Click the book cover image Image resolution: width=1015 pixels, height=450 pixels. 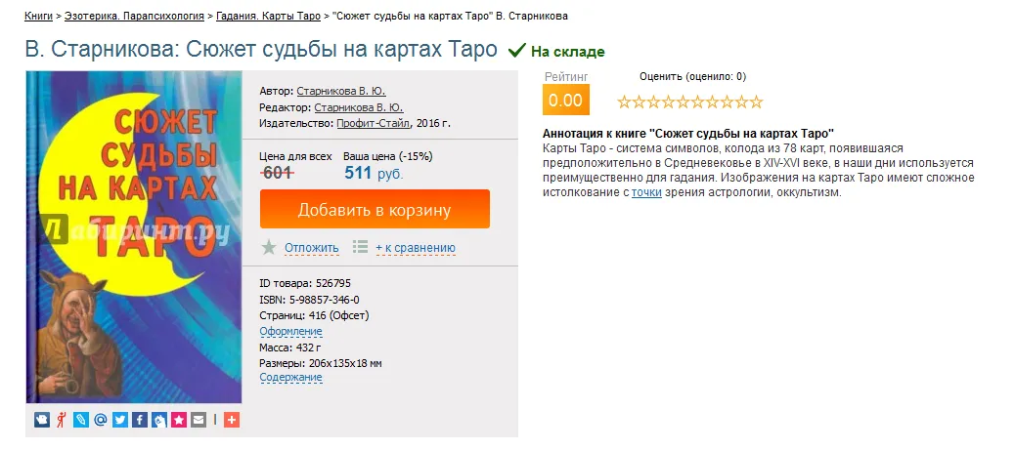click(x=134, y=236)
